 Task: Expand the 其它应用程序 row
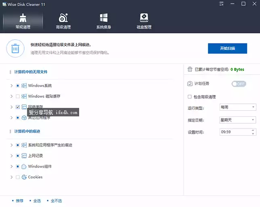[x=11, y=118]
